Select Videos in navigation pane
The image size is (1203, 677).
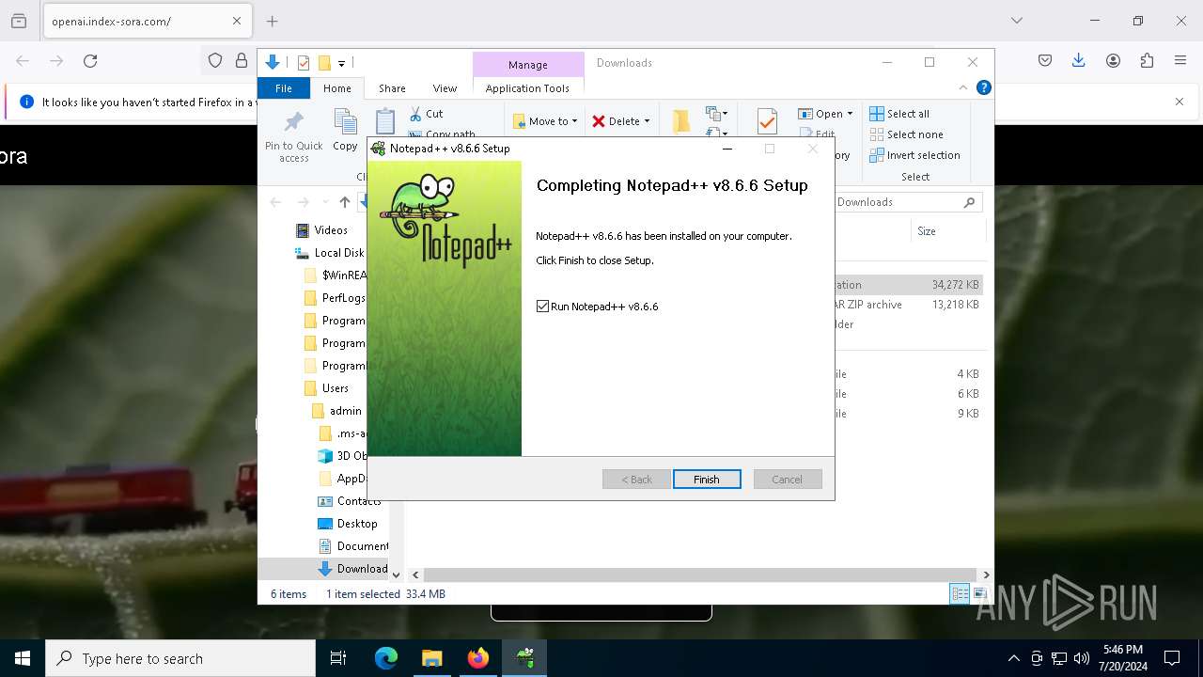[x=322, y=230]
